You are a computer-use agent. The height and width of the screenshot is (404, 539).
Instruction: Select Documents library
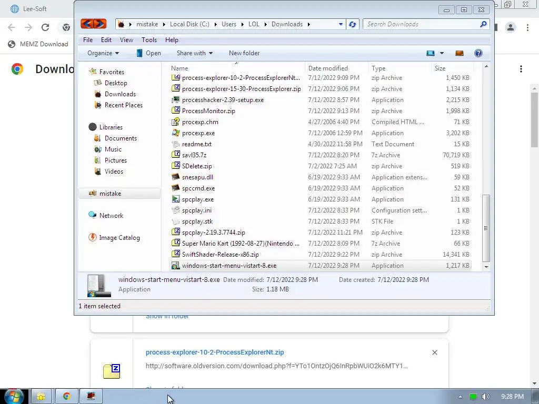click(x=115, y=138)
